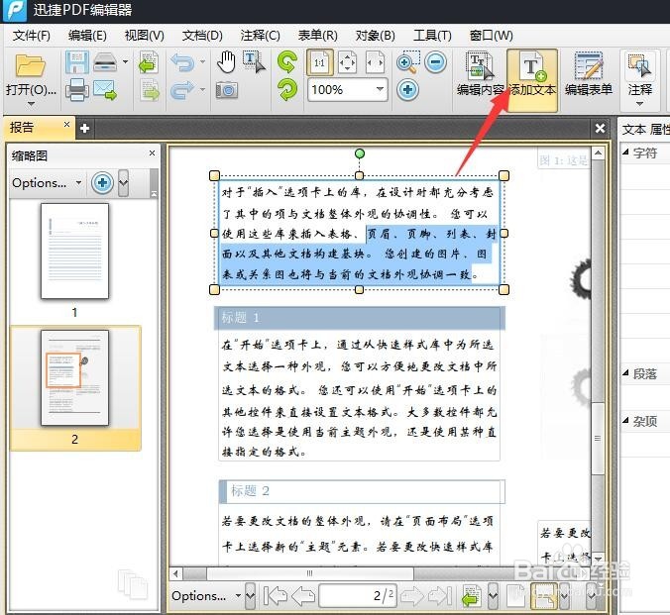670x615 pixels.
Task: Click the Undo arrow
Action: (183, 62)
